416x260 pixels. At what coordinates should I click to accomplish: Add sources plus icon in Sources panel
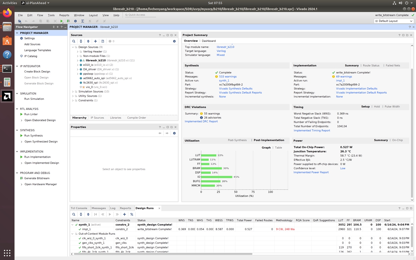point(96,41)
